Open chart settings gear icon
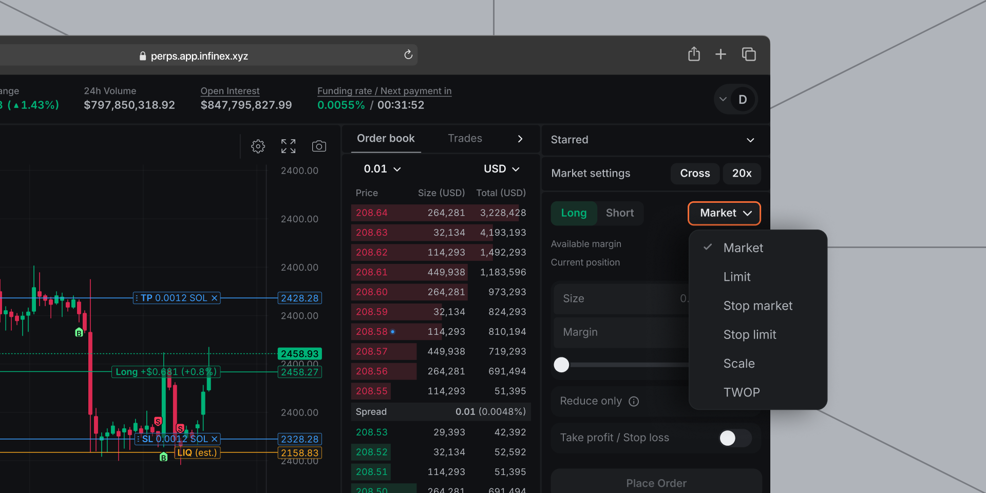986x493 pixels. tap(258, 146)
